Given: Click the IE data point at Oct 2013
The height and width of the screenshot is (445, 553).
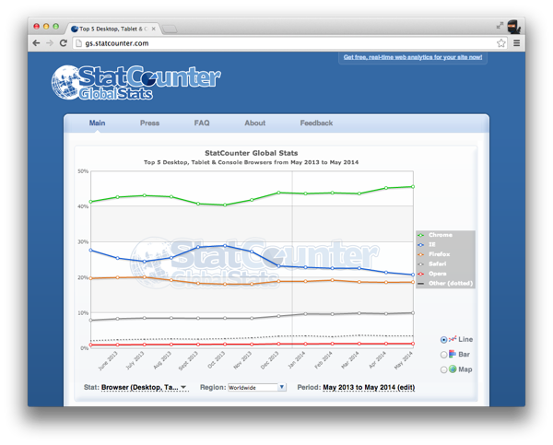Looking at the screenshot, I should click(x=225, y=245).
